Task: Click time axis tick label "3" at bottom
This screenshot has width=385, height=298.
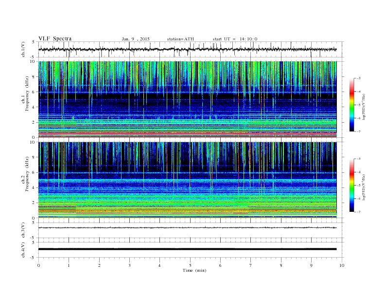Action: pyautogui.click(x=129, y=265)
